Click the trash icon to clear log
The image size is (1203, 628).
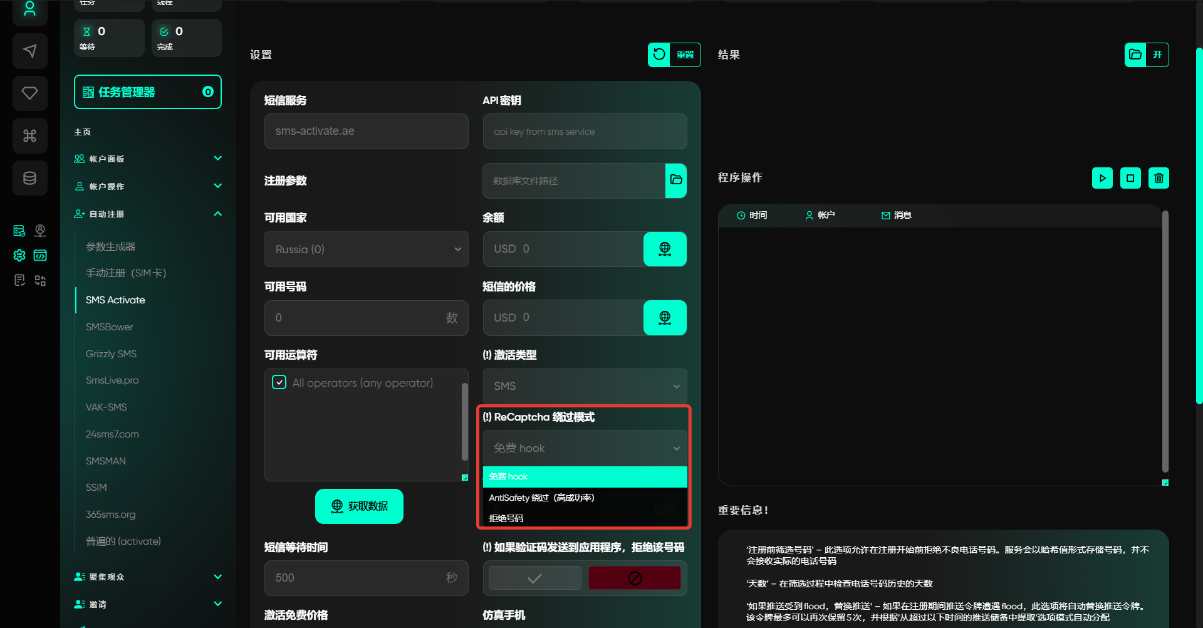[x=1159, y=178]
